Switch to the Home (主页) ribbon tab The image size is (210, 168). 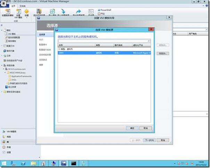[x=13, y=6]
